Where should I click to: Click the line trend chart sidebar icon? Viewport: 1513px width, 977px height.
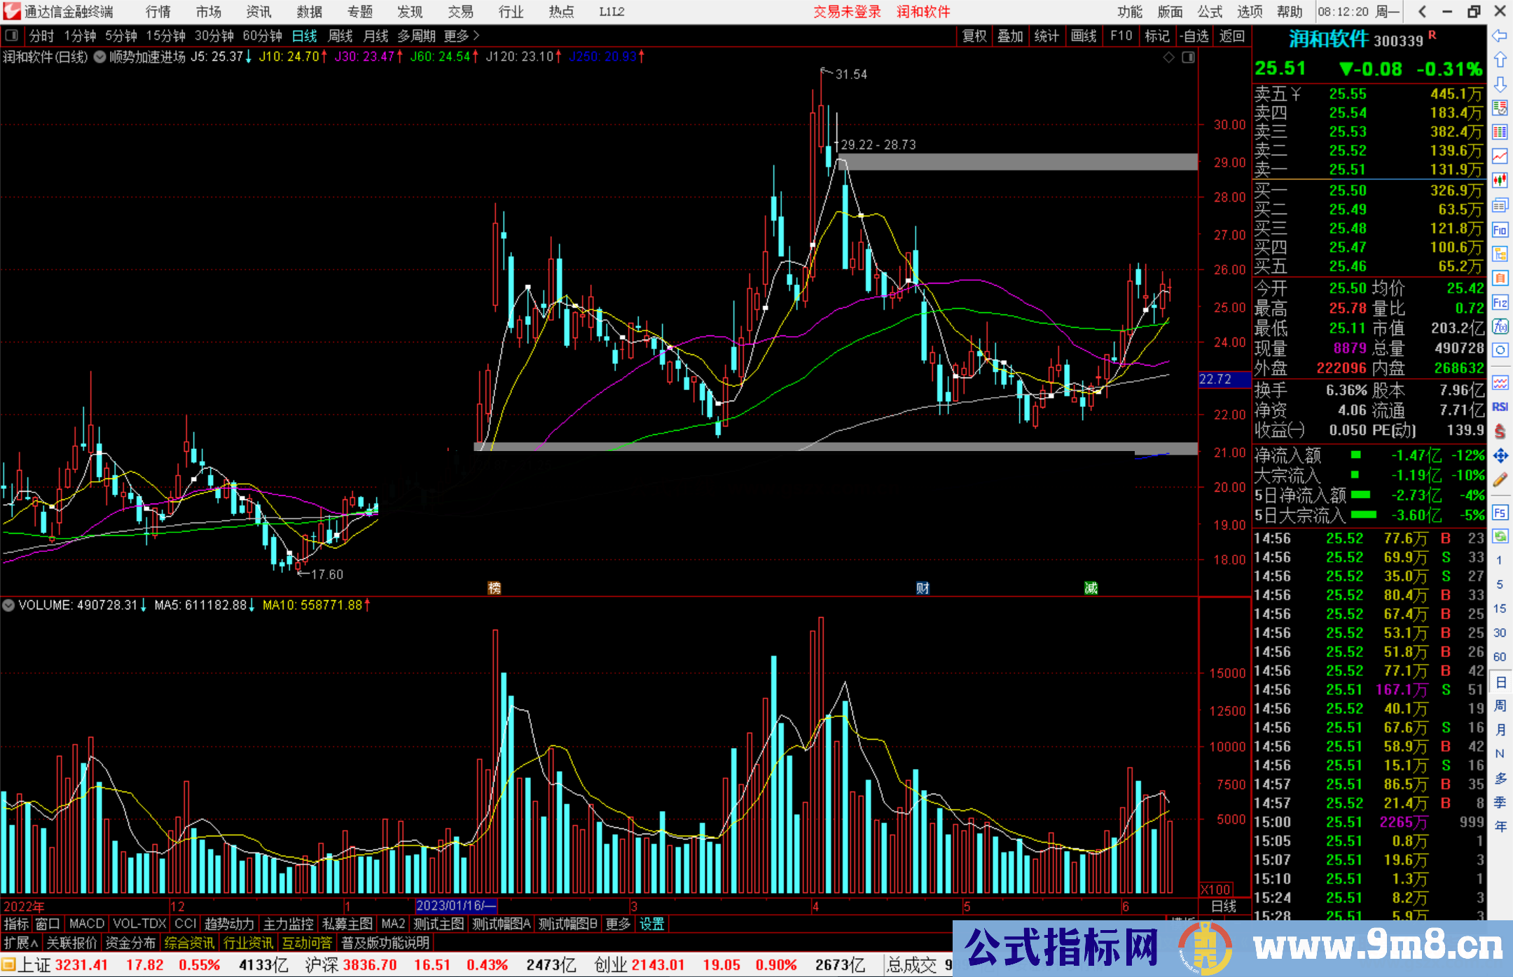[x=1500, y=155]
